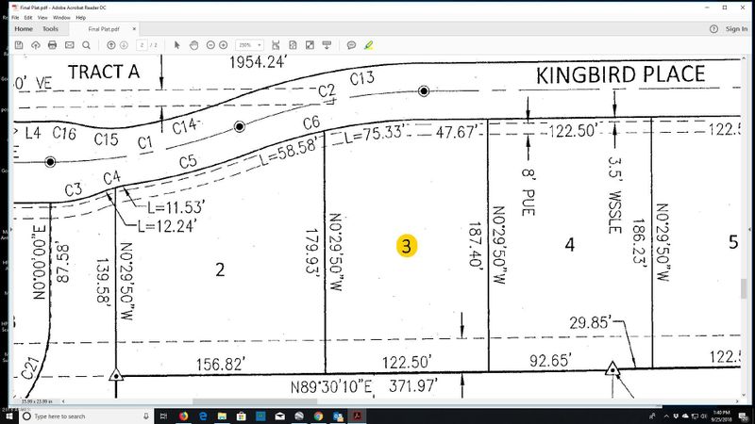Image resolution: width=755 pixels, height=424 pixels.
Task: Click the page number input field
Action: pyautogui.click(x=142, y=45)
